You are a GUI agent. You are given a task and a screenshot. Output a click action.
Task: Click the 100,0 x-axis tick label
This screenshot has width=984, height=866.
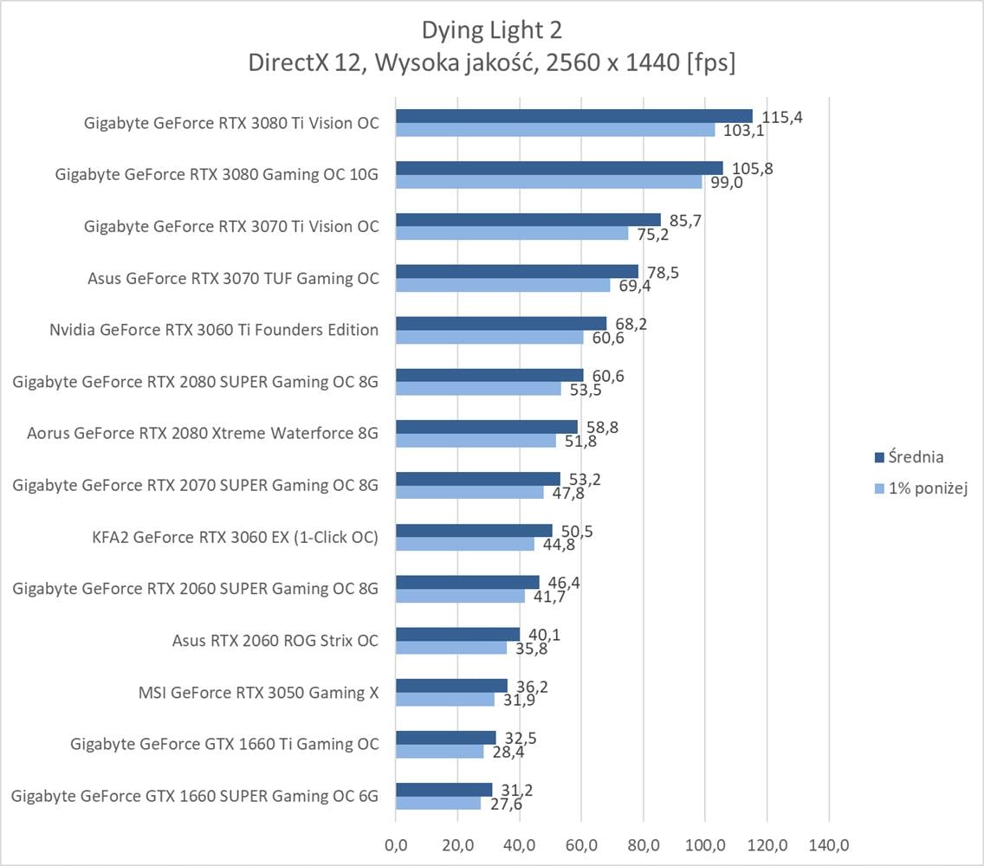click(705, 844)
